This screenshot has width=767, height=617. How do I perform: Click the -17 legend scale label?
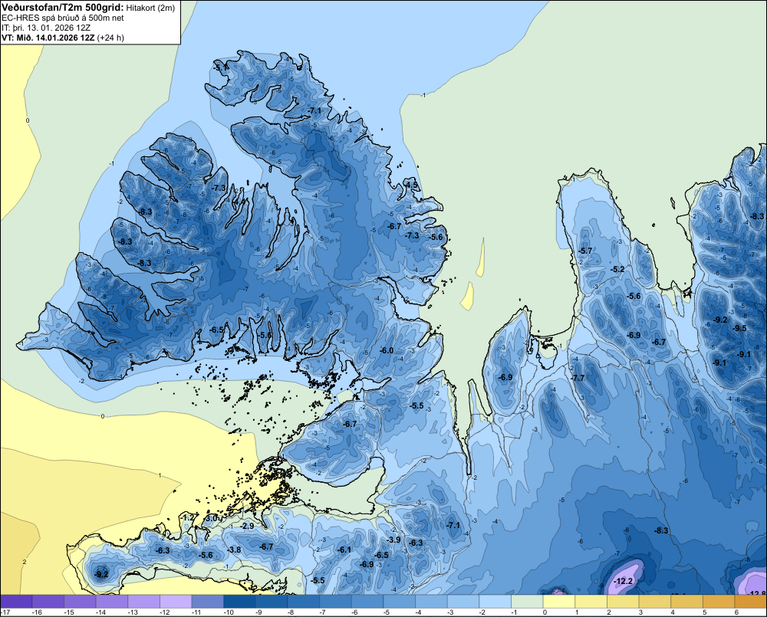[x=6, y=612]
